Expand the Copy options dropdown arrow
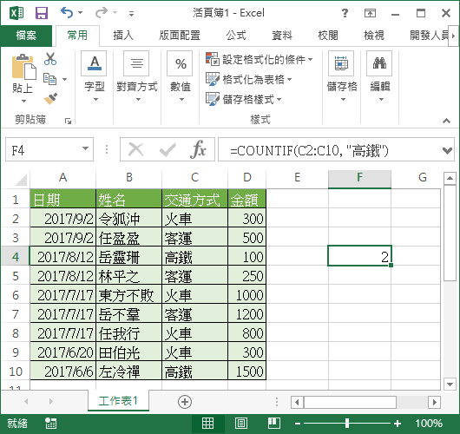The height and width of the screenshot is (434, 460). 64,79
